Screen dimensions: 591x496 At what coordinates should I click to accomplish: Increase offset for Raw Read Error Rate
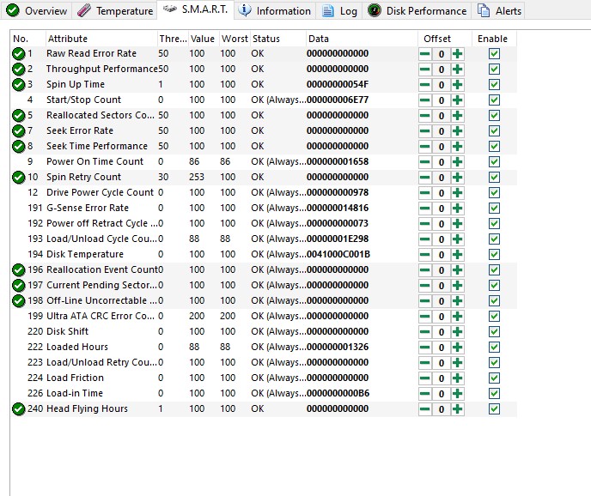[x=457, y=54]
